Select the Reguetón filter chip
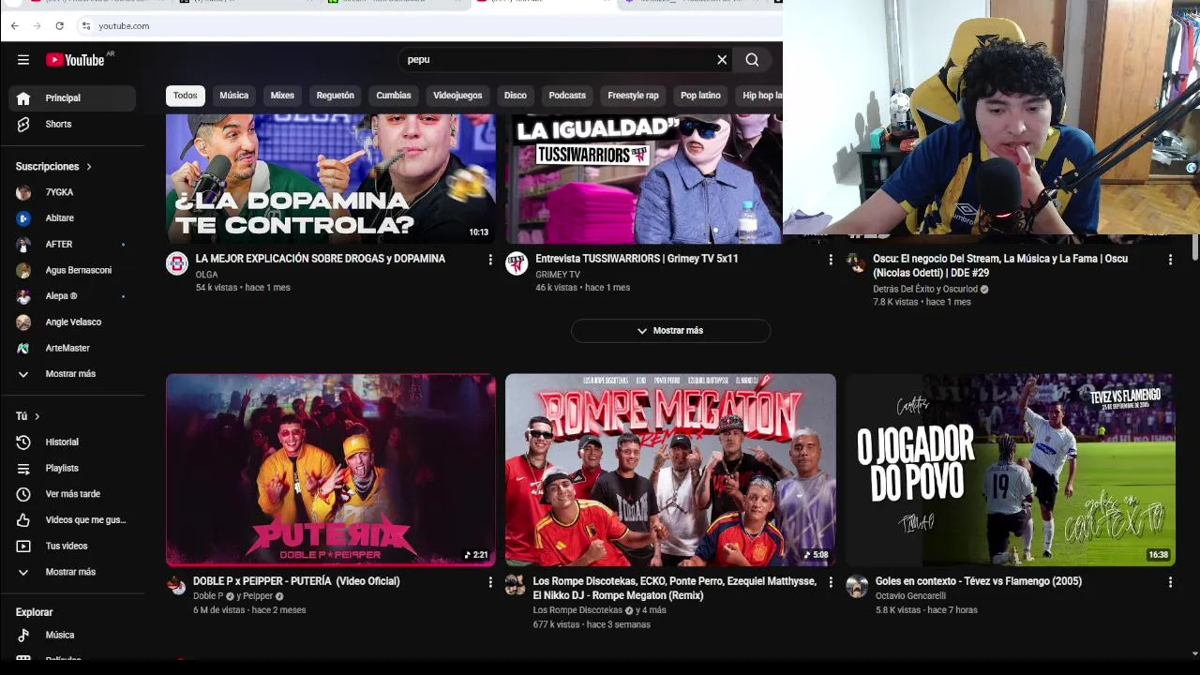1200x675 pixels. coord(336,96)
